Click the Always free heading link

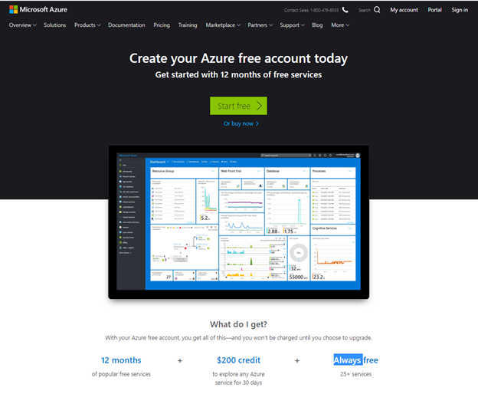coord(355,360)
